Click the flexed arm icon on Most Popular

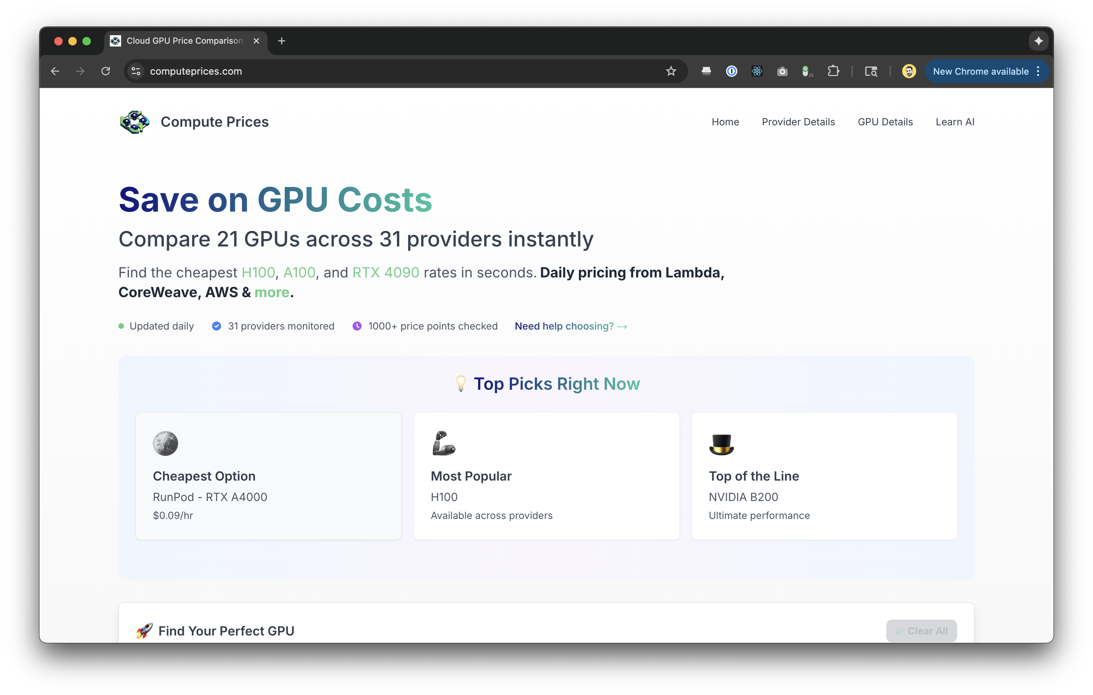coord(443,443)
